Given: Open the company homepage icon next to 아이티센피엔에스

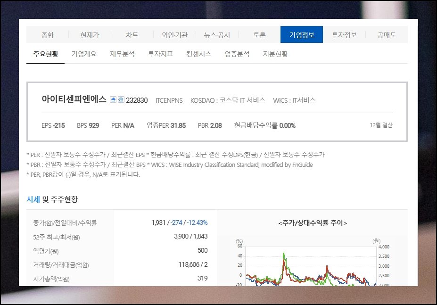Looking at the screenshot, I should (x=113, y=99).
